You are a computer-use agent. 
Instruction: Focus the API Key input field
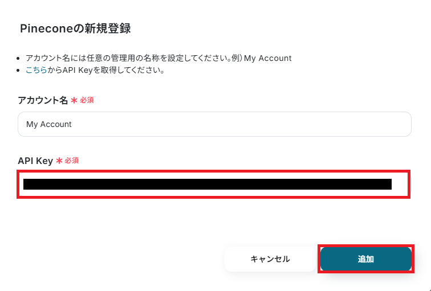point(214,184)
